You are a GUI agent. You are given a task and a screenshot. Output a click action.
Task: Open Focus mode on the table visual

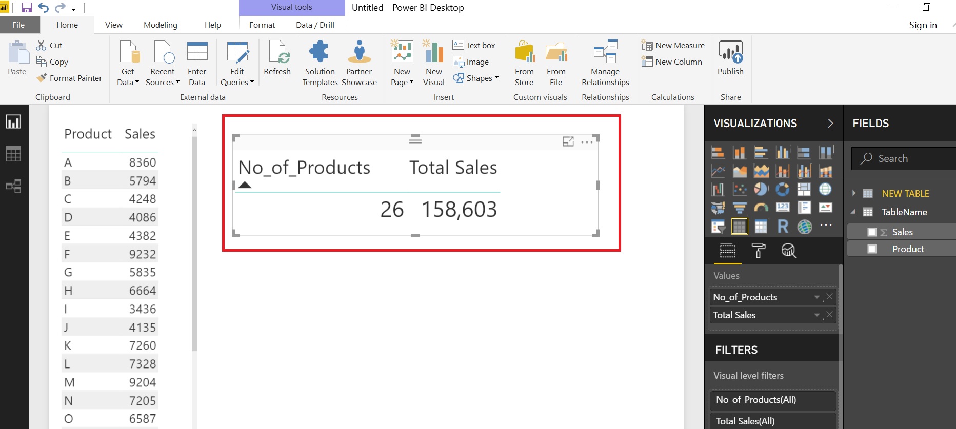pos(568,141)
